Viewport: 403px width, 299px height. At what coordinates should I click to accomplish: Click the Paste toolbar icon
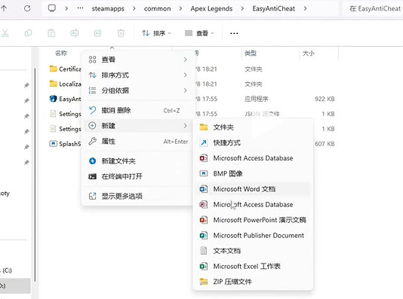point(51,33)
